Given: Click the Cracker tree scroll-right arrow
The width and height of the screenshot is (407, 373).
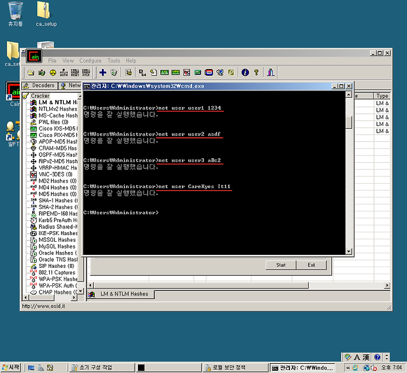Looking at the screenshot, I should (x=74, y=297).
